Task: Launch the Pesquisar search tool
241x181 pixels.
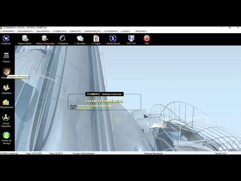Action: tap(63, 38)
